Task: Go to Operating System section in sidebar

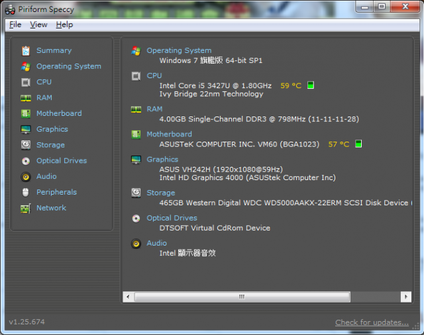Action: 69,66
